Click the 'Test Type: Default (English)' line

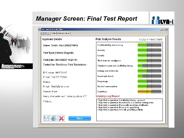click(58, 53)
